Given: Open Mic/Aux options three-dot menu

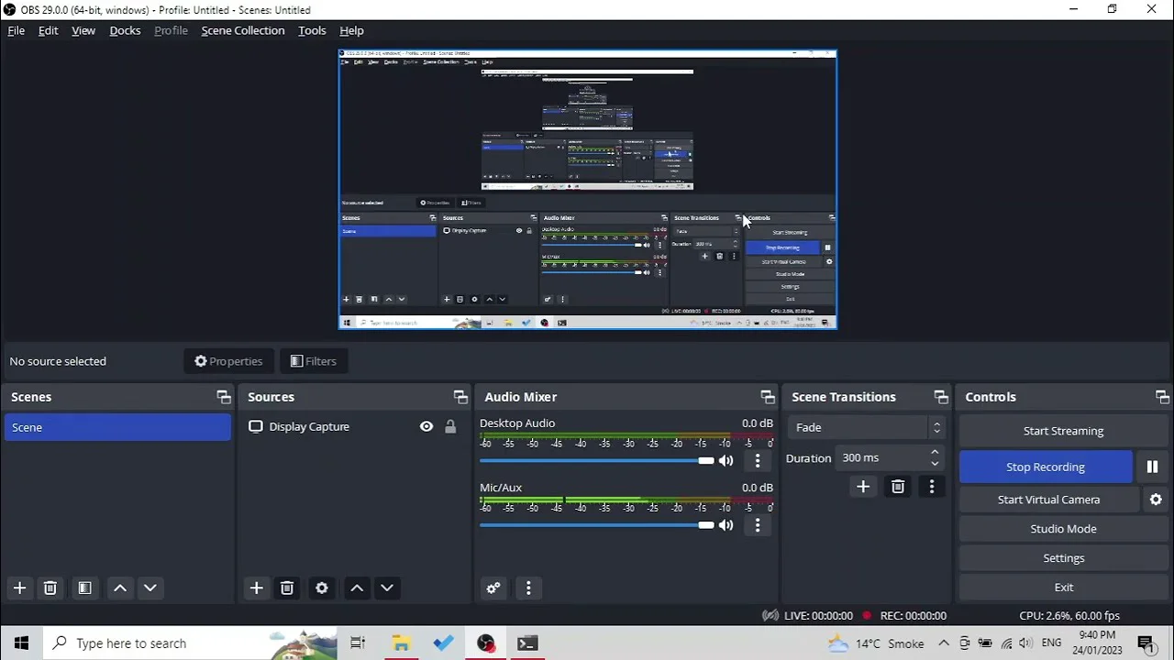Looking at the screenshot, I should (757, 525).
